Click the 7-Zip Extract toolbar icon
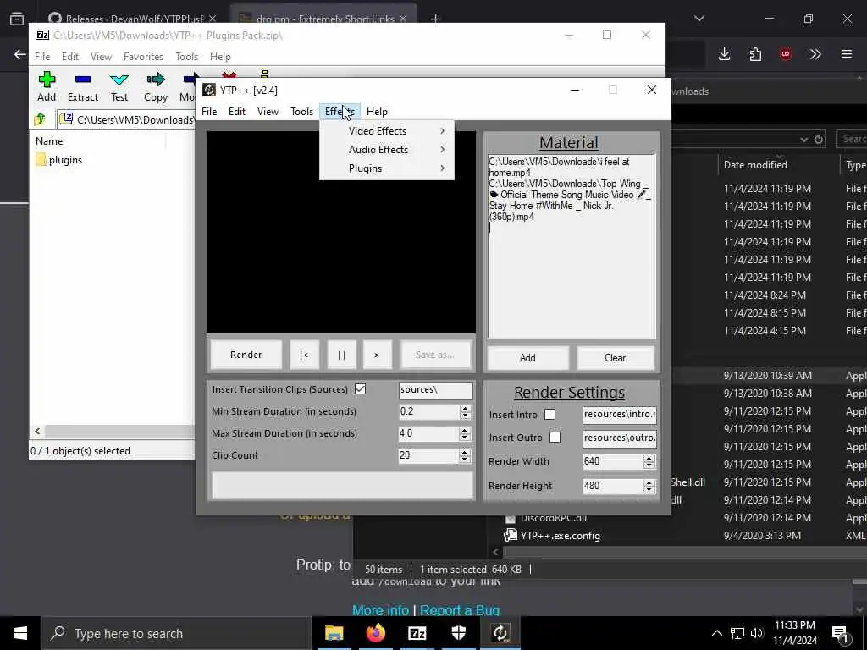This screenshot has width=867, height=650. coord(83,87)
